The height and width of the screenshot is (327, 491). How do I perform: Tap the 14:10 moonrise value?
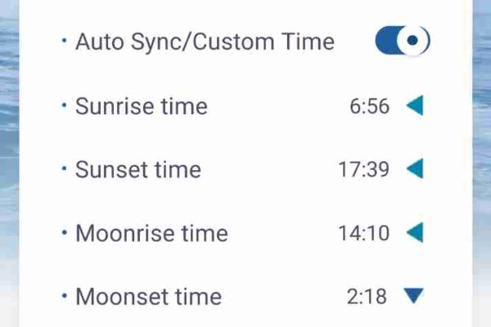click(x=364, y=234)
